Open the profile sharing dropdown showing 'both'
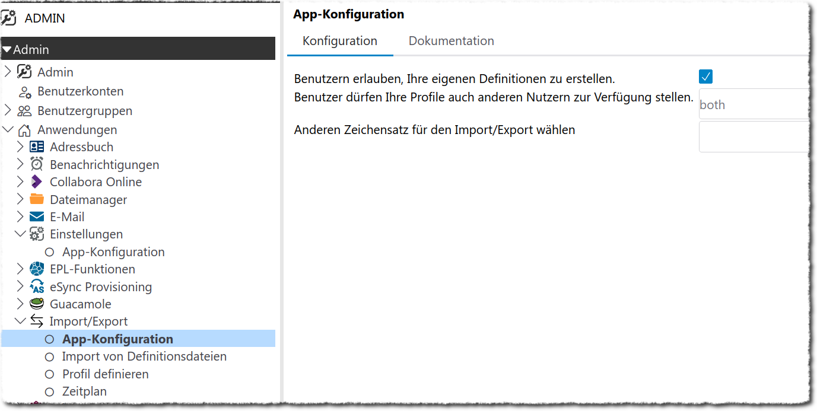Image resolution: width=817 pixels, height=411 pixels. point(754,104)
